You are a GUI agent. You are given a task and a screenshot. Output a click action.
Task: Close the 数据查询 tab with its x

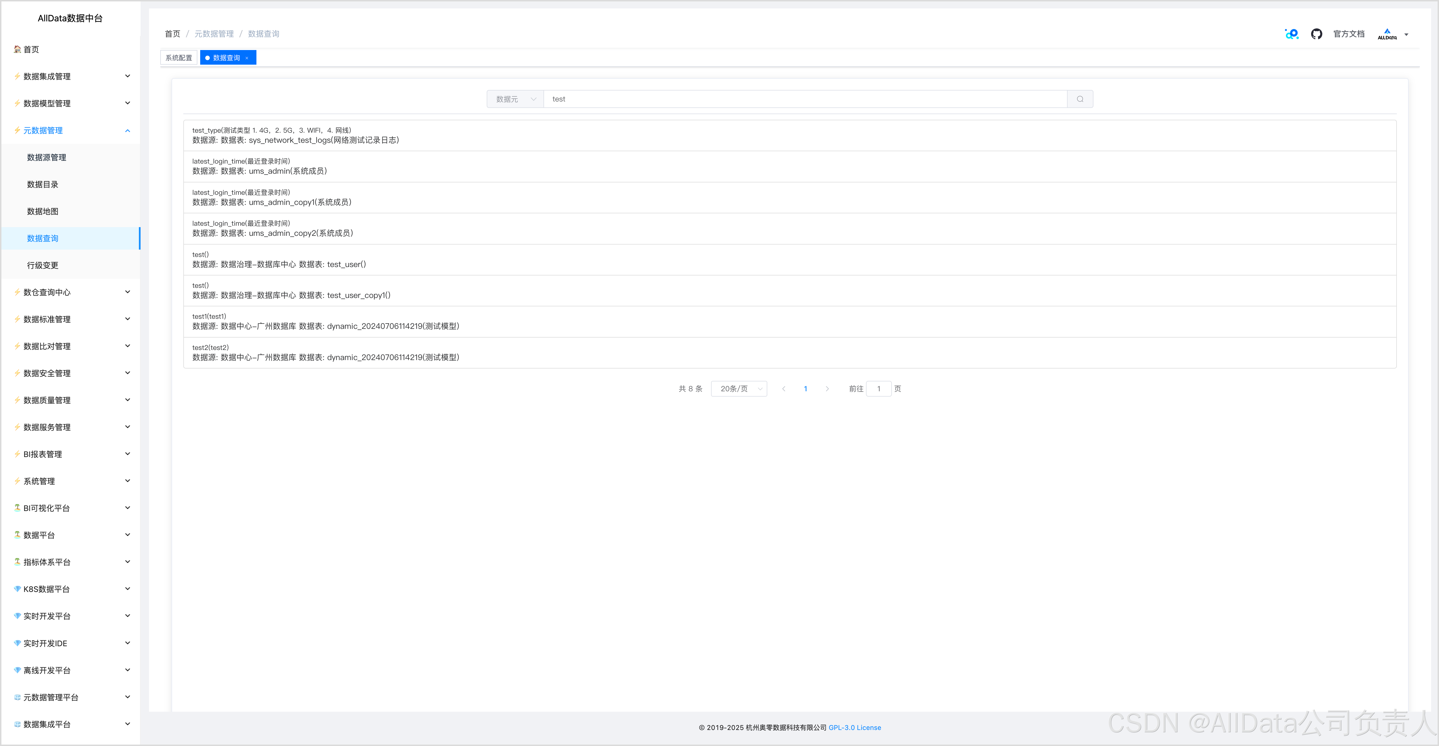coord(247,58)
